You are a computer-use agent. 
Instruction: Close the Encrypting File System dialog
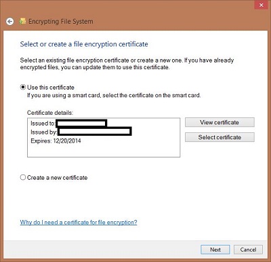[262, 5]
